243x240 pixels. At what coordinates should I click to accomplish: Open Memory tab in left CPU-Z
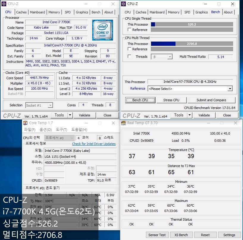coord(54,12)
